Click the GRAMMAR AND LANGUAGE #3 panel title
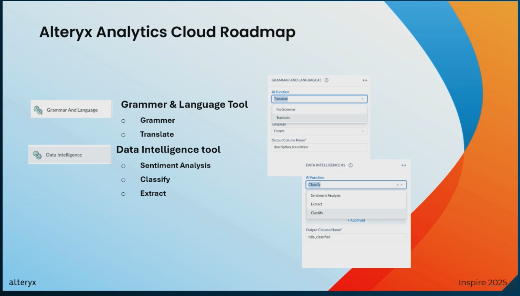The width and height of the screenshot is (520, 296). (296, 80)
